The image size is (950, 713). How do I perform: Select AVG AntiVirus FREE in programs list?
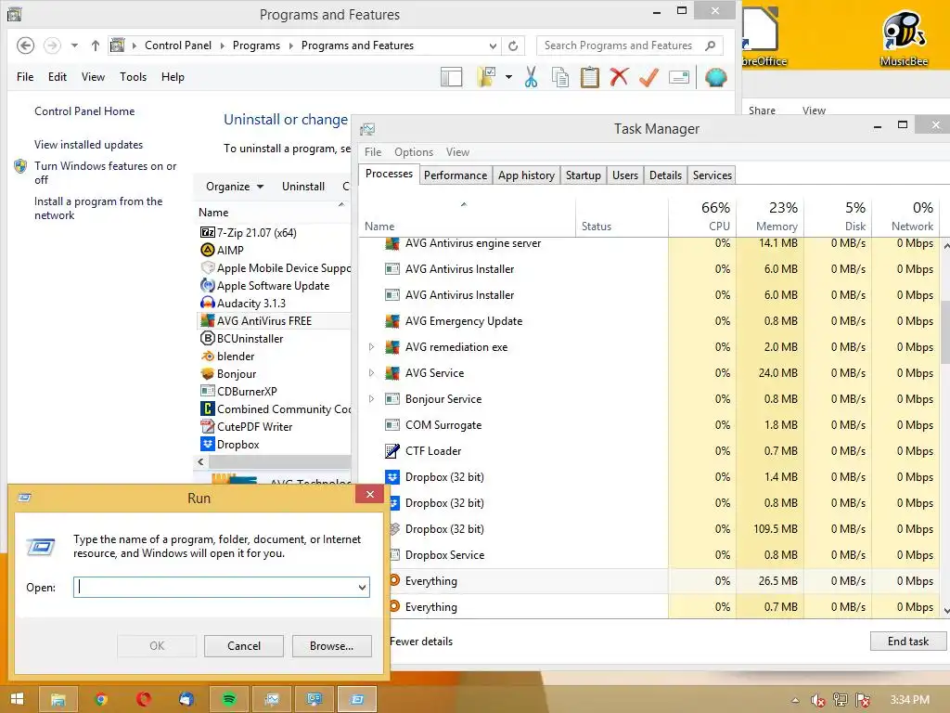pos(274,320)
